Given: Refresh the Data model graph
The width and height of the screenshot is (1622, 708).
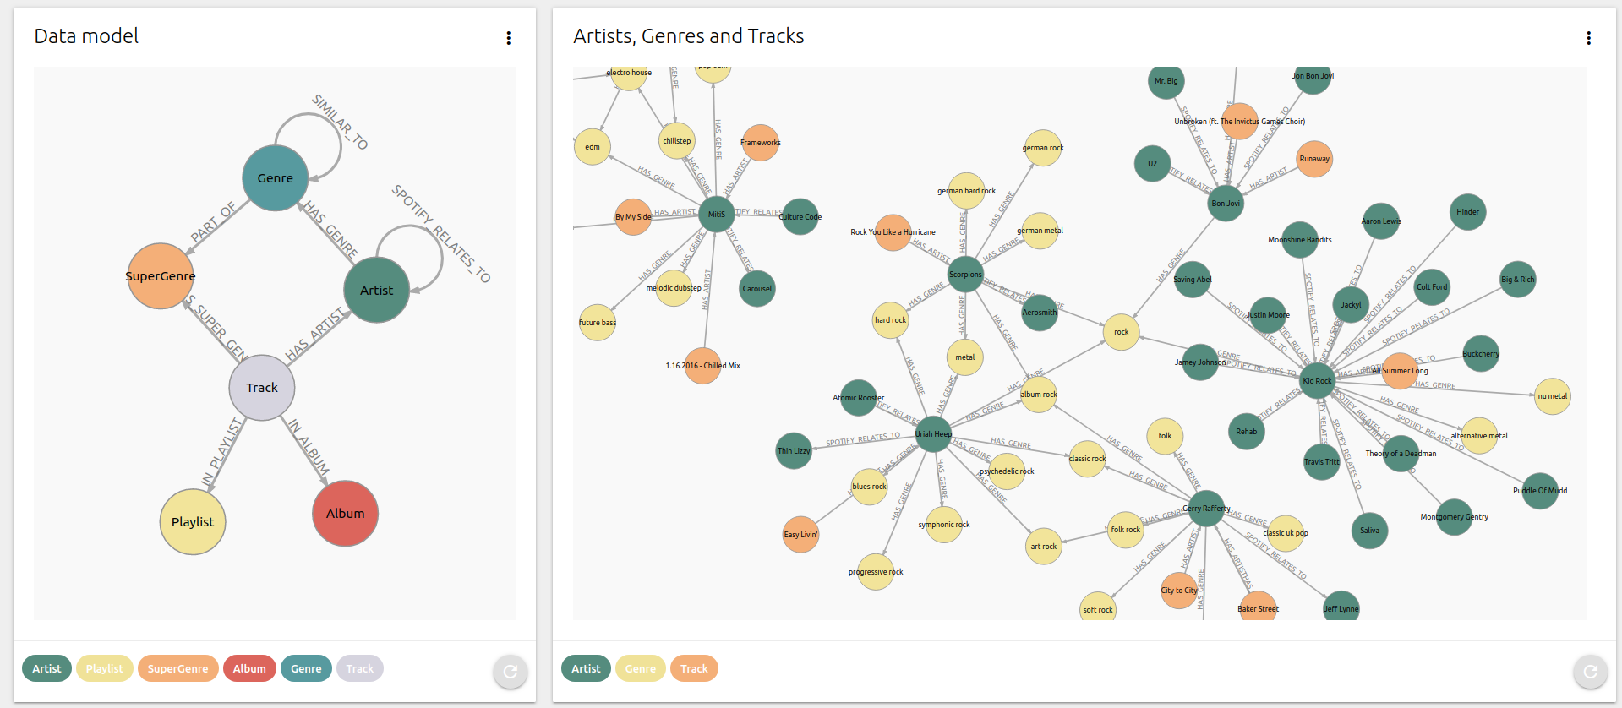Looking at the screenshot, I should coord(510,672).
